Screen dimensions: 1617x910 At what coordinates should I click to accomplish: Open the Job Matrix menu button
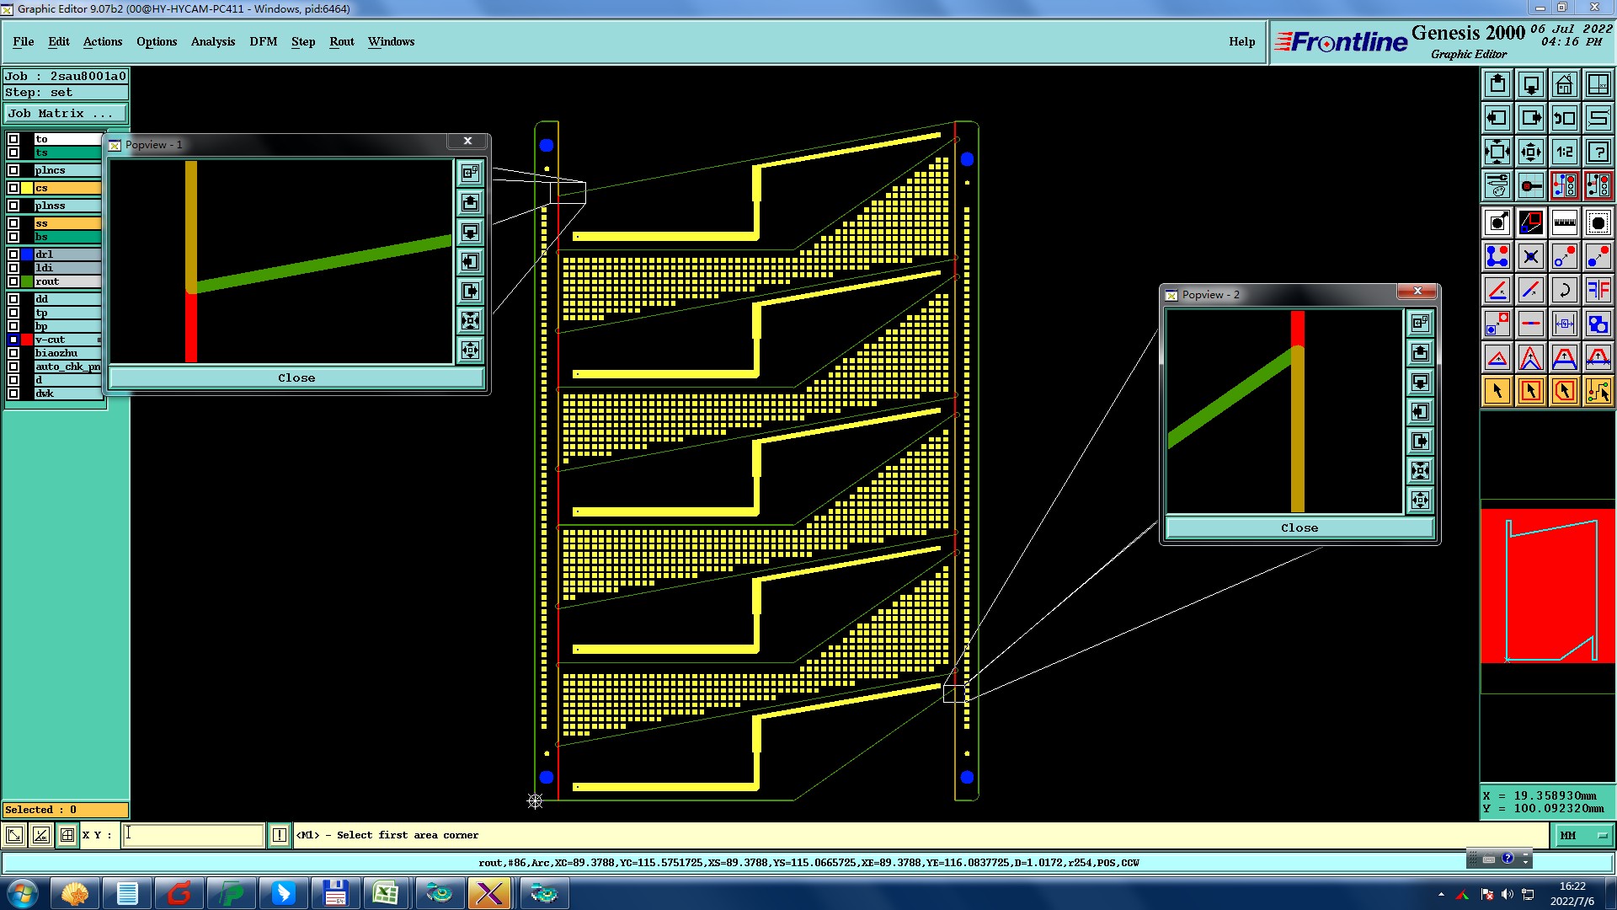[x=66, y=113]
